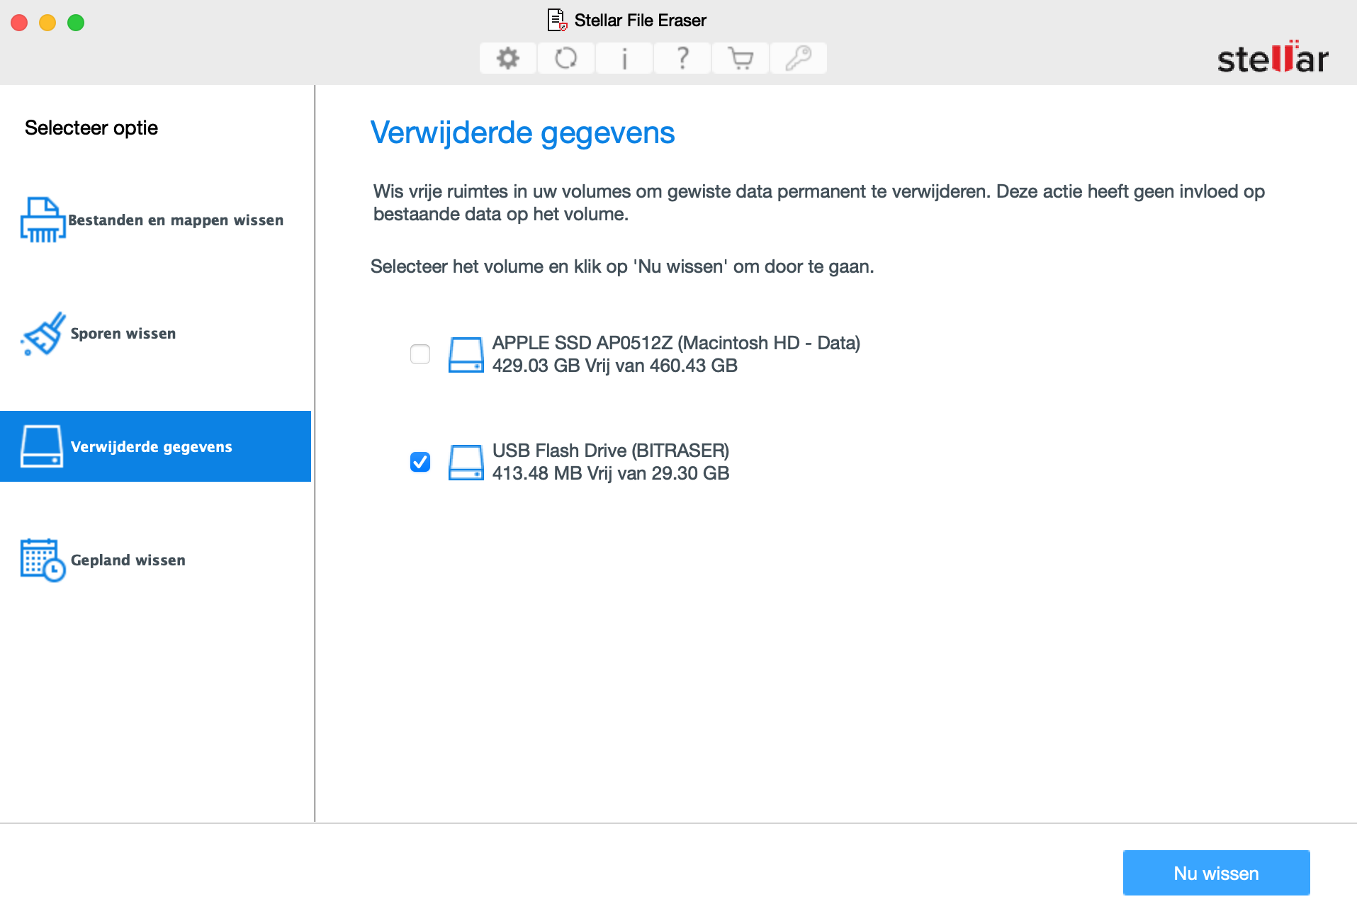
Task: Enable the APPLE SSD AP0512Z checkbox
Action: (x=420, y=354)
